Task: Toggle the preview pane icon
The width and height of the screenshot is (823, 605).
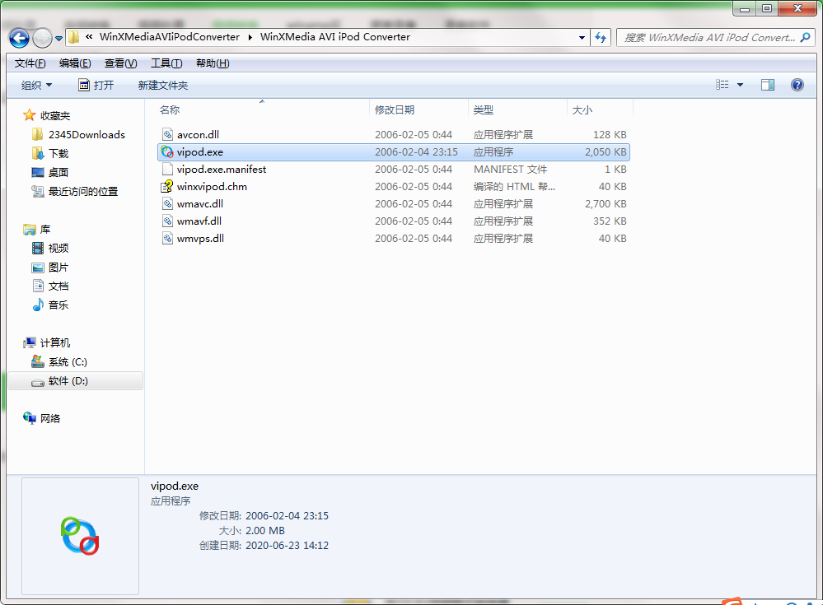Action: pos(767,85)
